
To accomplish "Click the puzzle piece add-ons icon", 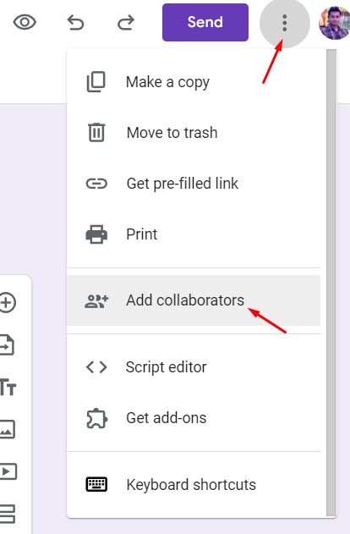I will (x=97, y=418).
